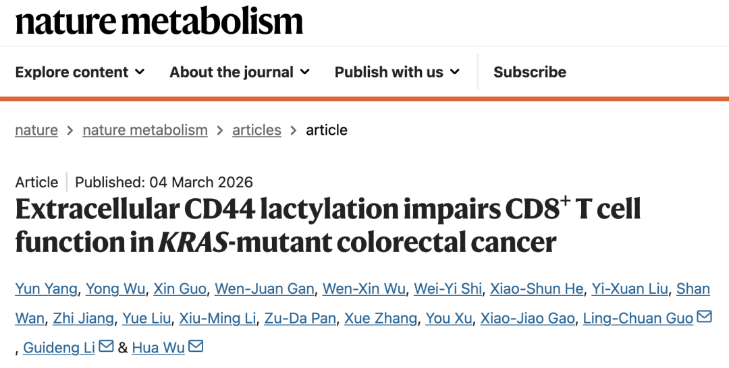The height and width of the screenshot is (368, 729).
Task: Expand the Explore content chevron
Action: tap(140, 72)
